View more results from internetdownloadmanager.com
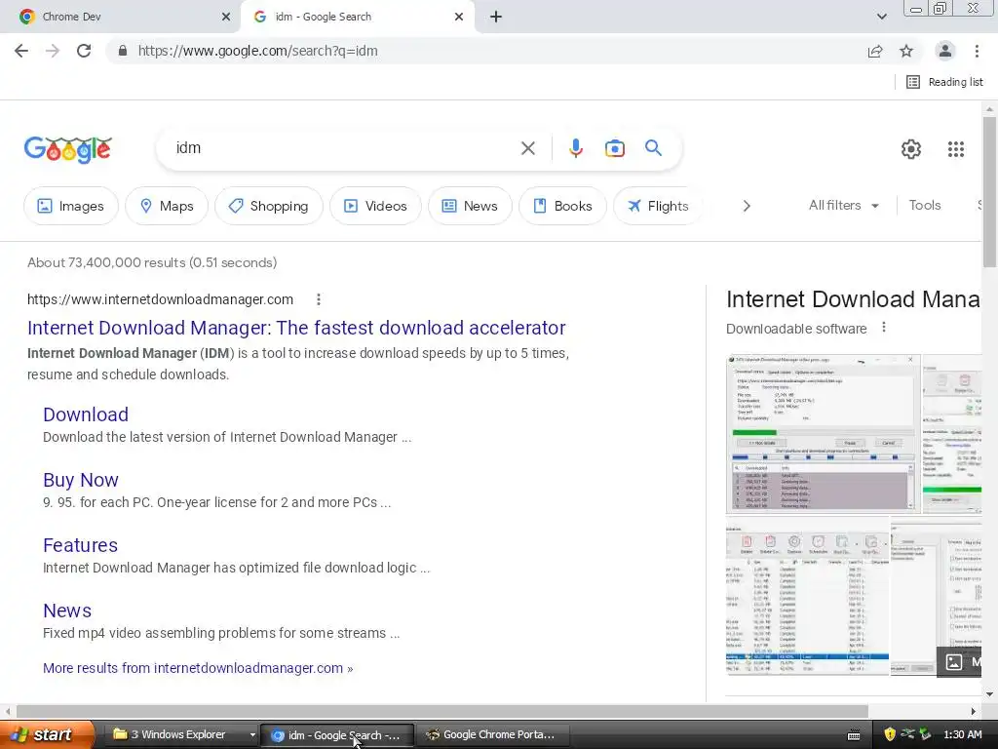Viewport: 998px width, 749px height. [197, 668]
